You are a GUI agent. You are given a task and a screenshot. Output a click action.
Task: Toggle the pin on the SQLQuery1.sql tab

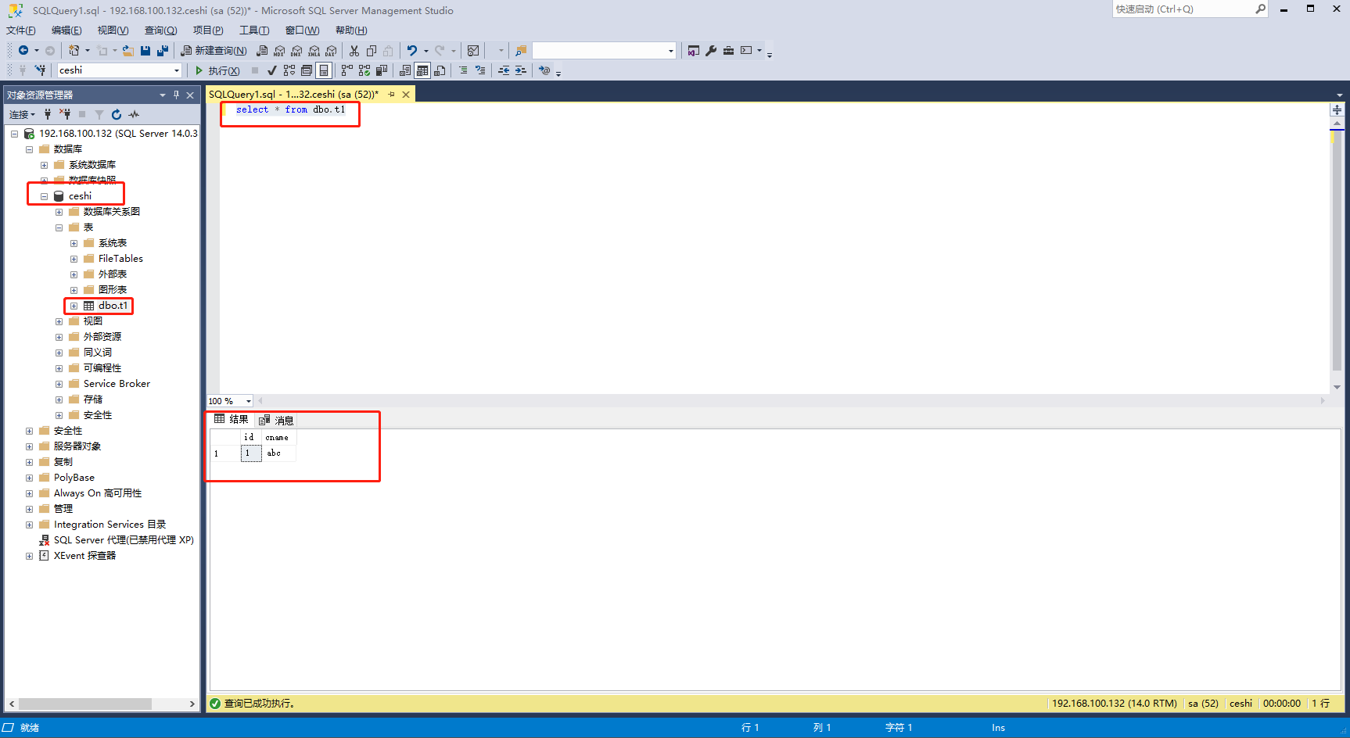pos(391,95)
